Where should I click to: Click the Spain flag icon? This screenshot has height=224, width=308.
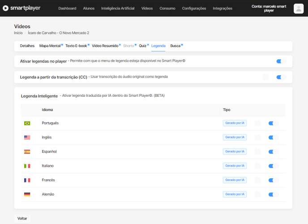27,152
